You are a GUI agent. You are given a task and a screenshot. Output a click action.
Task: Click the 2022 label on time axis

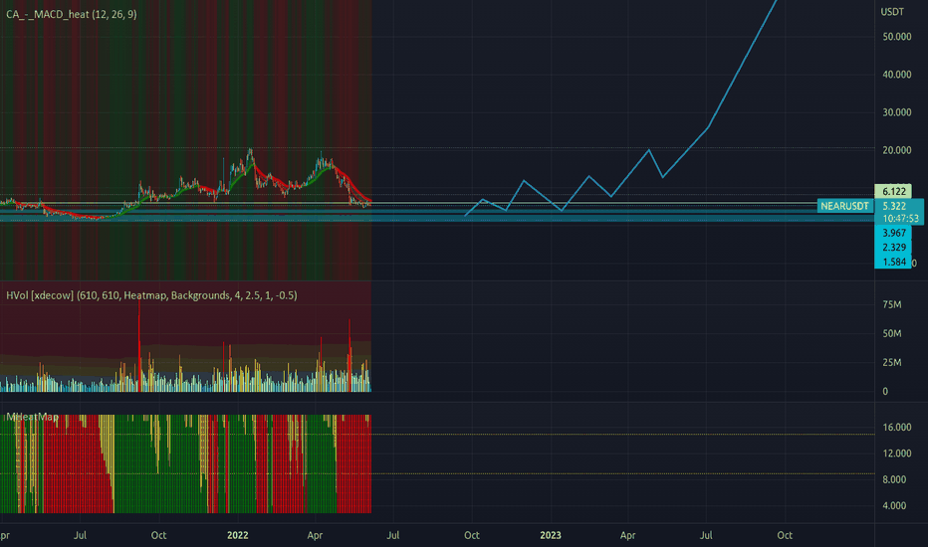pyautogui.click(x=237, y=535)
